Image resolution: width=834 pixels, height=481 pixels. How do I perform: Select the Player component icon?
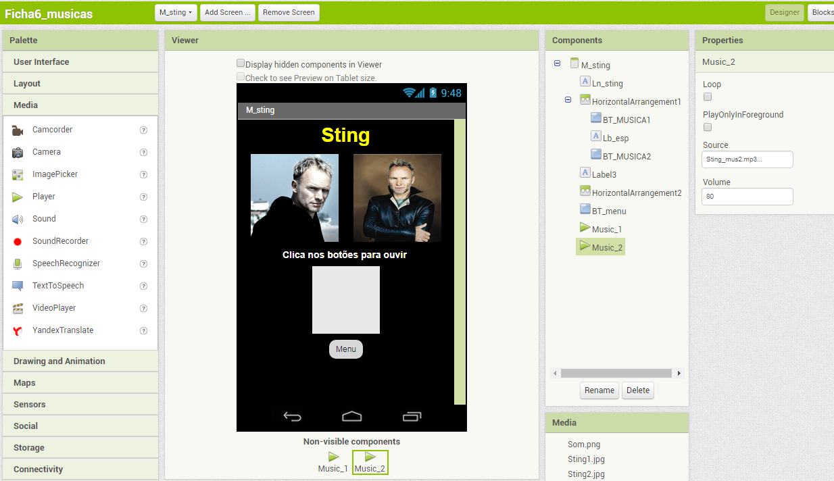pyautogui.click(x=18, y=197)
